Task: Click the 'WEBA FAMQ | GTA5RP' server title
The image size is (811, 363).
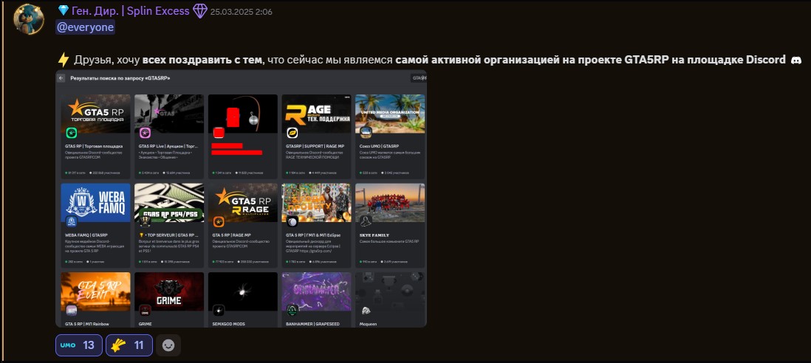Action: [x=86, y=235]
